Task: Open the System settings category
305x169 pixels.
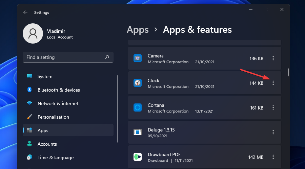Action: (68, 76)
